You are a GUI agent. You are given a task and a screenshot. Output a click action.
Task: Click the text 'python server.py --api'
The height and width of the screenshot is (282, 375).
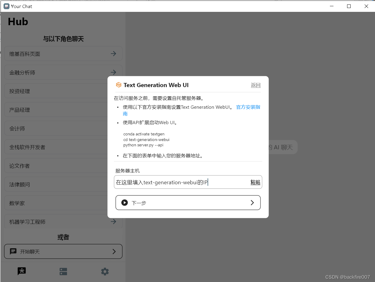point(143,145)
